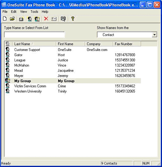Select the League last name entry
162x167 pixels.
(x=20, y=60)
